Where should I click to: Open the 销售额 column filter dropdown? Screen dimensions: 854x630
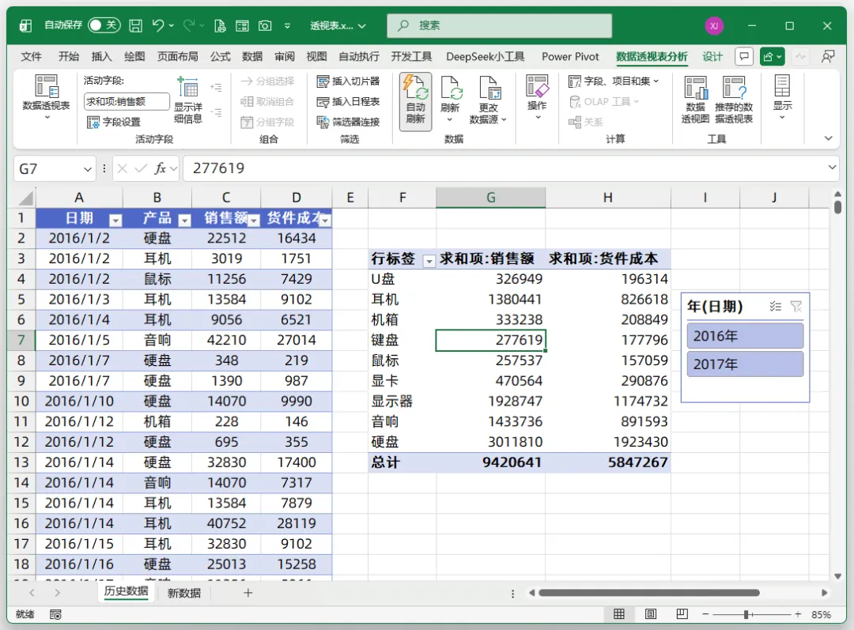tap(254, 220)
